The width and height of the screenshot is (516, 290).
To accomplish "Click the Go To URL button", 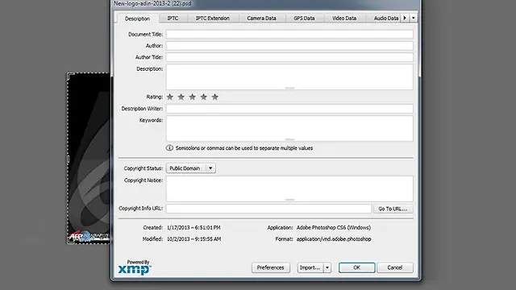I will [x=393, y=209].
